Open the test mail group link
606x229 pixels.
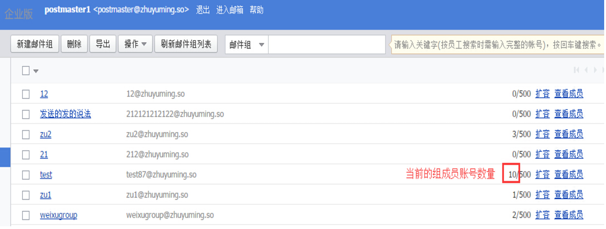(x=46, y=175)
